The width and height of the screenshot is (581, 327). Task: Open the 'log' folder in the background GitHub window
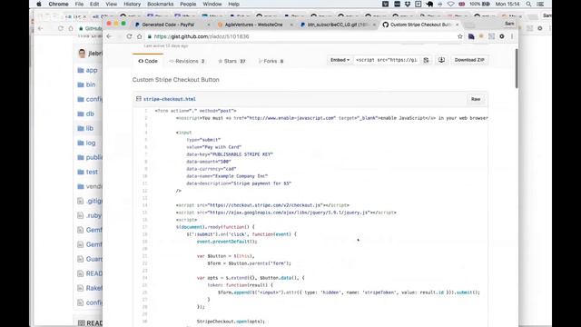(x=91, y=143)
